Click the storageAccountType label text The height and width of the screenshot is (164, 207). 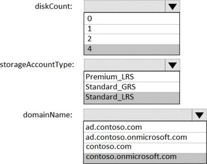click(x=37, y=65)
